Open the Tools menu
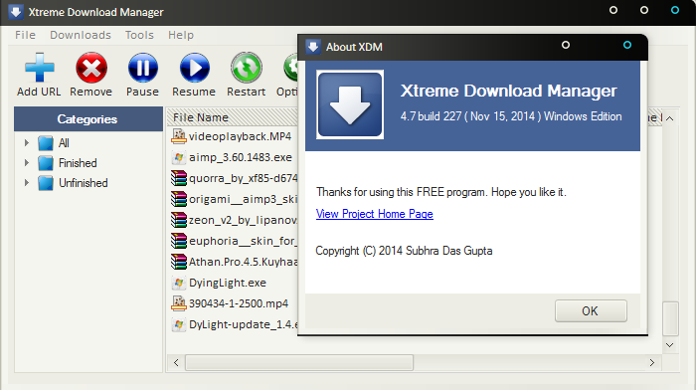The width and height of the screenshot is (696, 390). 139,35
